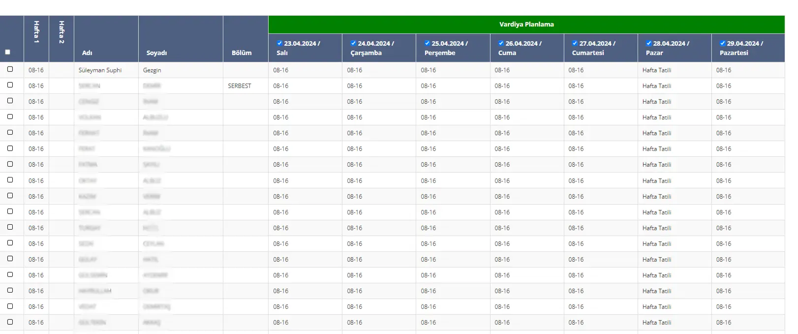Open the SERBEST row's Hafta 1 '08-16' cell

(36, 86)
